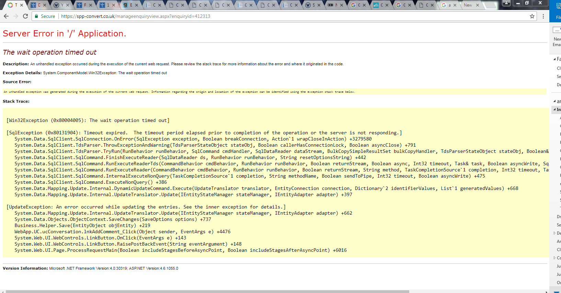Bookmark this page with the star icon
Viewport: 561px width, 293px height.
coord(532,16)
